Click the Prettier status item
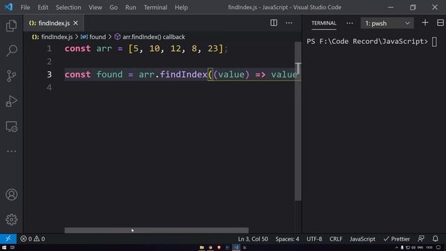 pos(397,238)
